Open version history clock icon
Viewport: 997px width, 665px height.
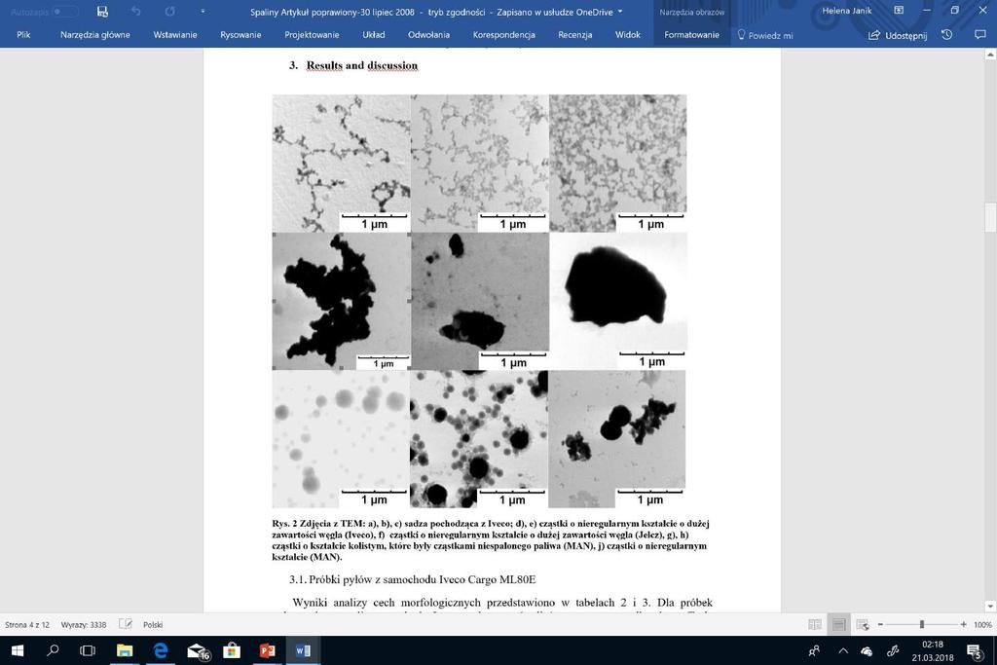point(946,35)
